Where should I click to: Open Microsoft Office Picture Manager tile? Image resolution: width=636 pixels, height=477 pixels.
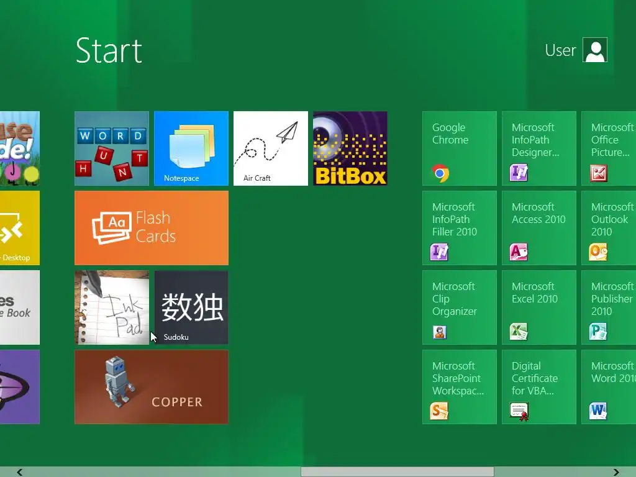point(609,148)
